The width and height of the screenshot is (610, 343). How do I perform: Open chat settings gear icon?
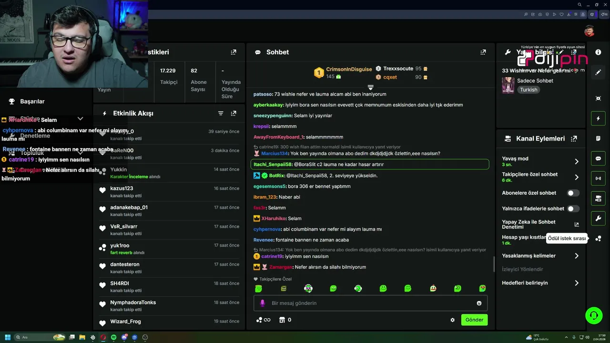(x=452, y=320)
